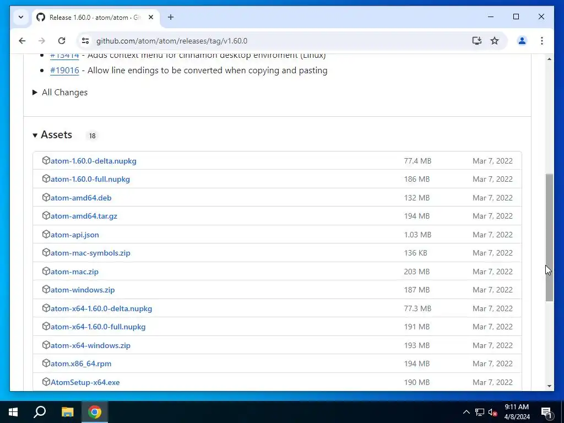Download atom-mac.zip
Image resolution: width=564 pixels, height=423 pixels.
point(74,272)
